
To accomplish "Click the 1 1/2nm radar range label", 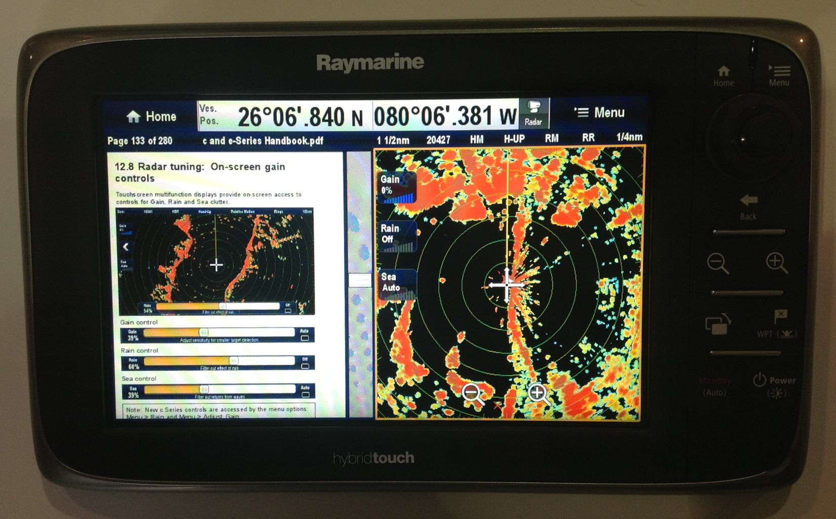I will [x=393, y=140].
